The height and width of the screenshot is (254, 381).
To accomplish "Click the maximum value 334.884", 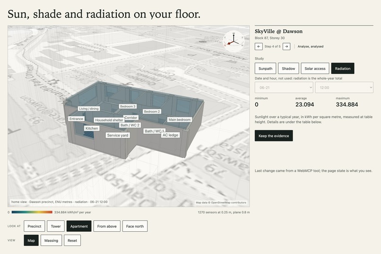I will pyautogui.click(x=347, y=105).
